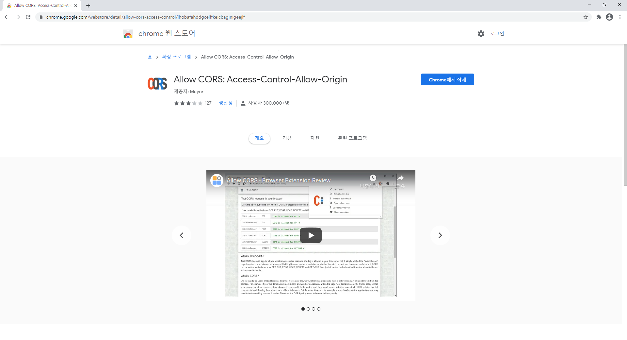Select the 개요 tab

click(259, 138)
